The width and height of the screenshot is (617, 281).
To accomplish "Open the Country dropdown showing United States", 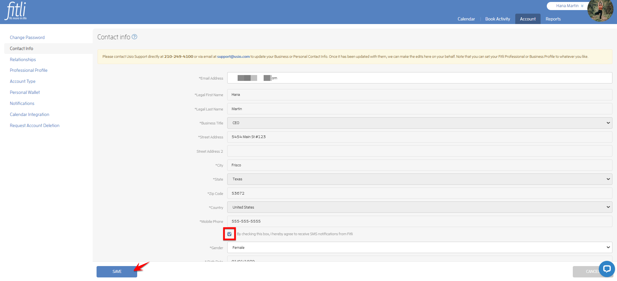I will [420, 207].
